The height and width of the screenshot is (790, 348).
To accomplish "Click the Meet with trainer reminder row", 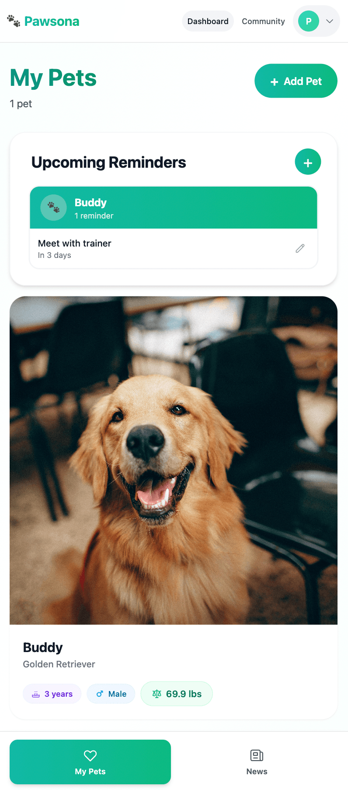I will pyautogui.click(x=174, y=248).
